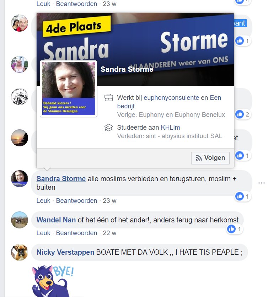Open three-dot options on Sandra Storme comment
The height and width of the screenshot is (297, 268).
[261, 183]
